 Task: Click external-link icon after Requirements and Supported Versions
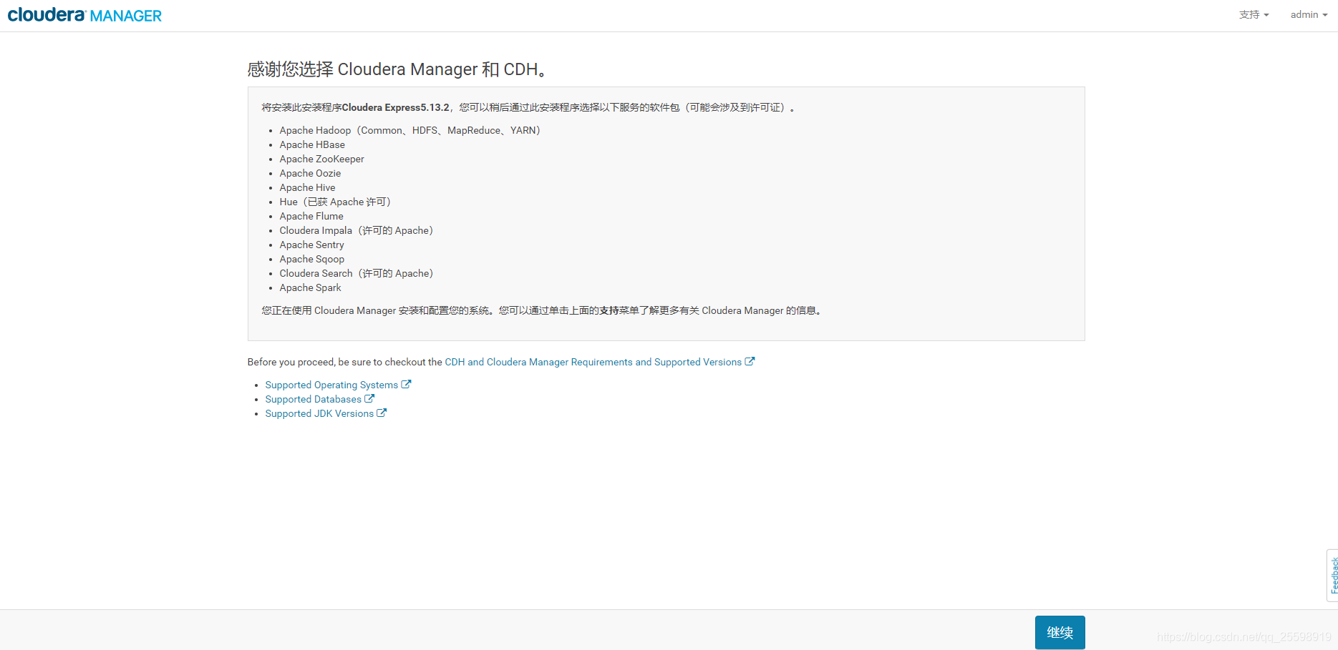click(750, 361)
